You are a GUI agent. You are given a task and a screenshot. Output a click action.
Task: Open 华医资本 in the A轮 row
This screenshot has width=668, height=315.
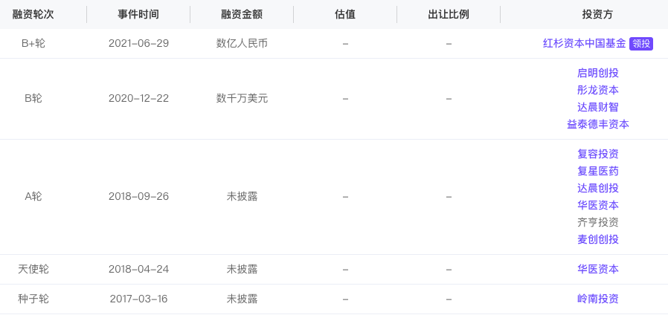pyautogui.click(x=598, y=205)
